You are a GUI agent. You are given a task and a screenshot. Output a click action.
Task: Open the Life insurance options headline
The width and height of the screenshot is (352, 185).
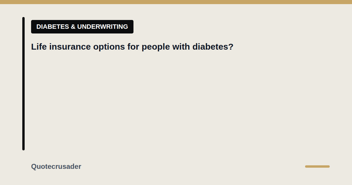click(x=132, y=47)
